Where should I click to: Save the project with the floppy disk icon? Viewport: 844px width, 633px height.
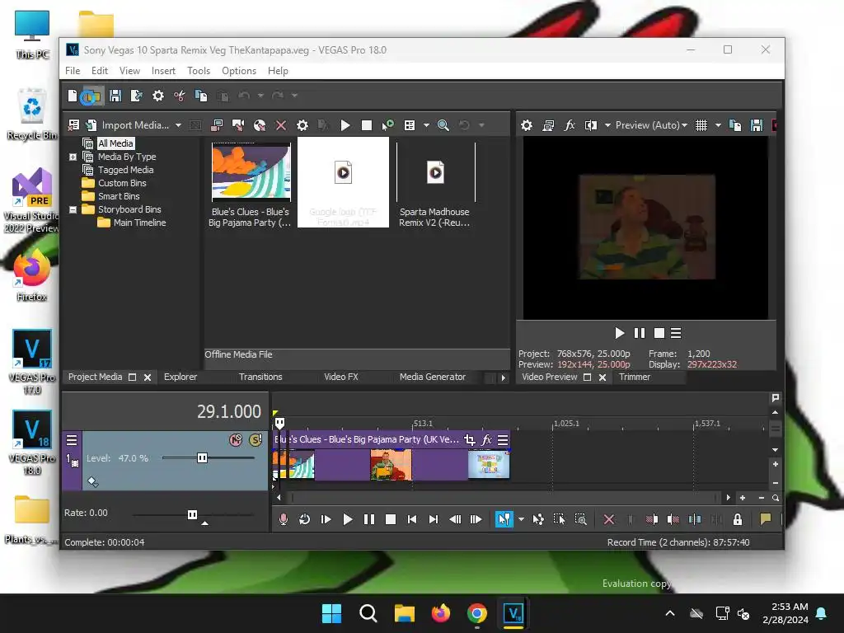pyautogui.click(x=115, y=96)
